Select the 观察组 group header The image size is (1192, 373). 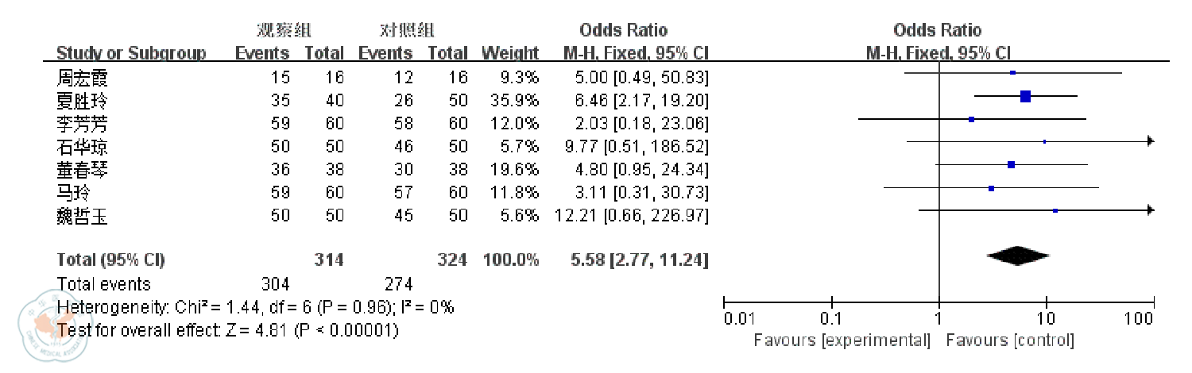(x=284, y=31)
